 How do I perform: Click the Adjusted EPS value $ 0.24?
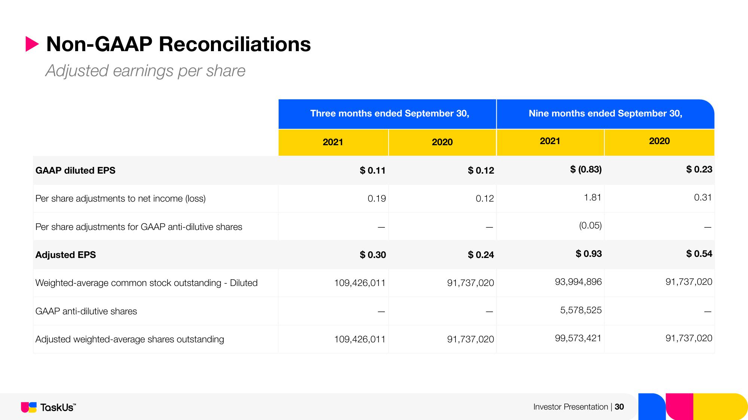481,255
